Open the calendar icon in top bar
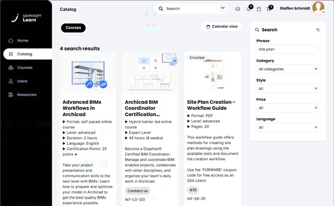This screenshot has height=206, width=334. [x=259, y=8]
